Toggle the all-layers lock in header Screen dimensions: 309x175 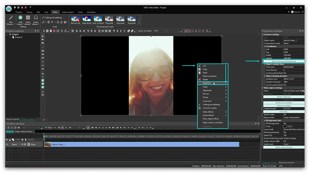click(10, 140)
